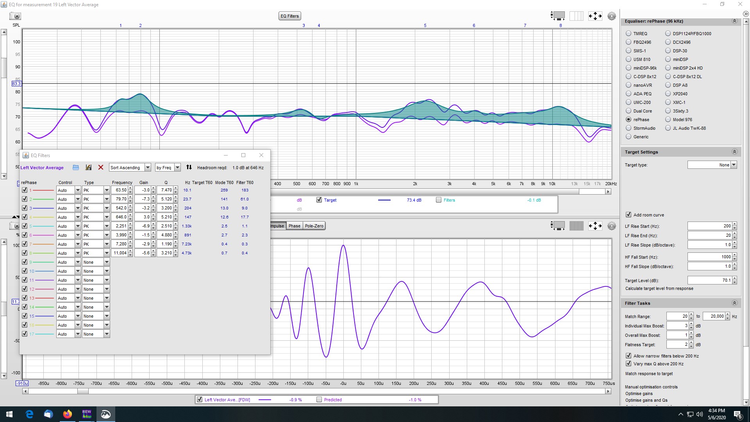
Task: Click the load filters folder icon
Action: [x=76, y=167]
